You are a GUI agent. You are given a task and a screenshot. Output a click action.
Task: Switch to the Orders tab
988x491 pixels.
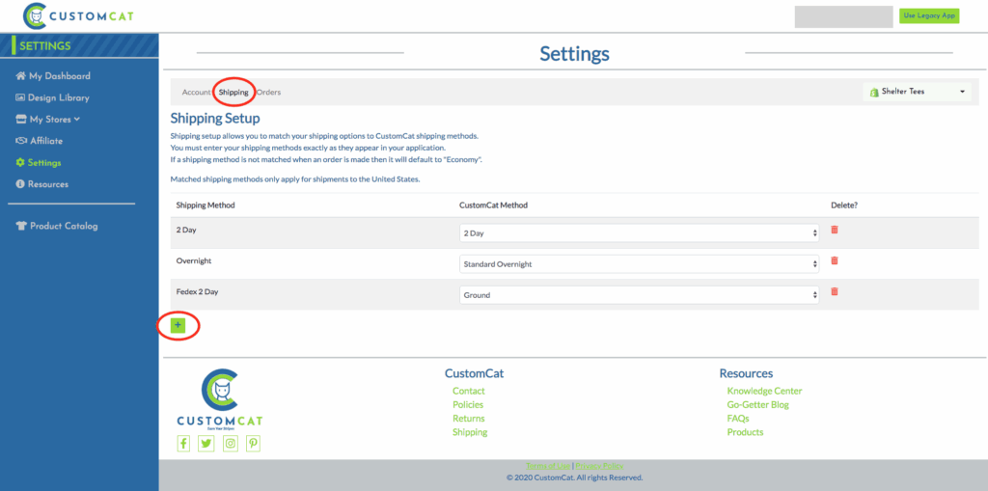268,92
